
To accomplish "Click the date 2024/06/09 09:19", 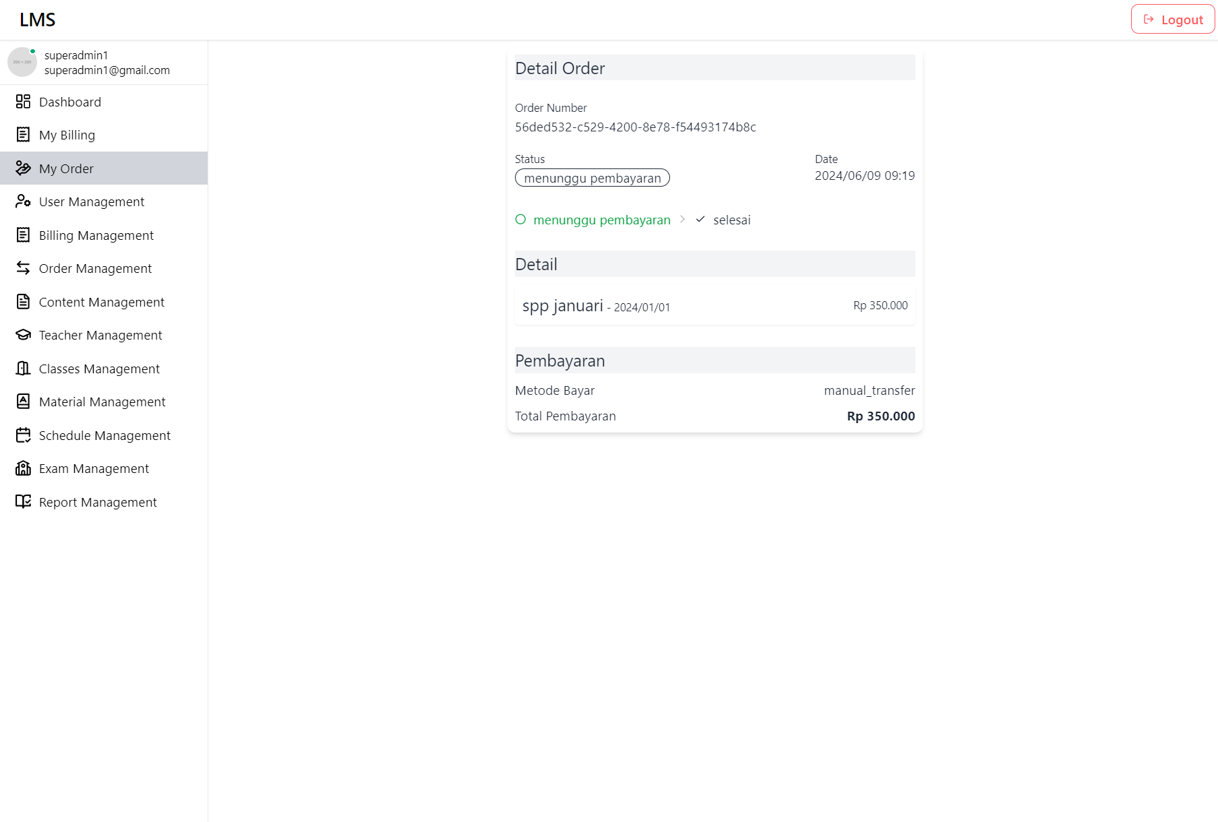I will (x=865, y=175).
